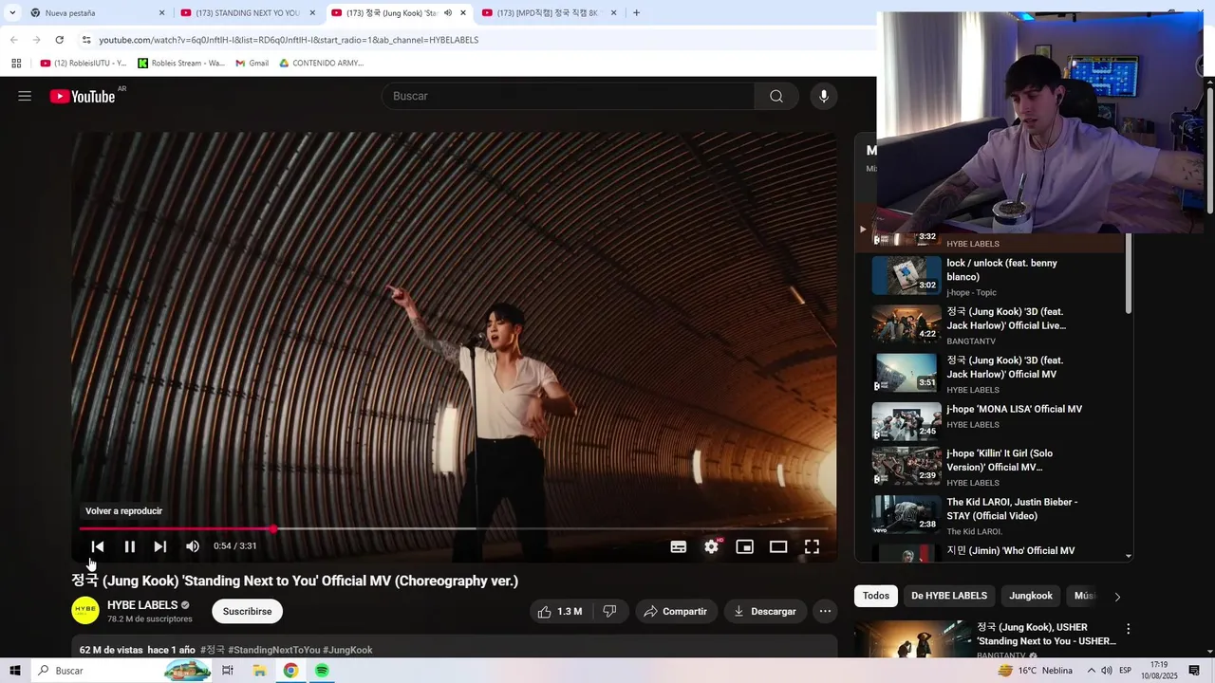1215x683 pixels.
Task: Click the Chrome taskbar icon
Action: pyautogui.click(x=290, y=671)
